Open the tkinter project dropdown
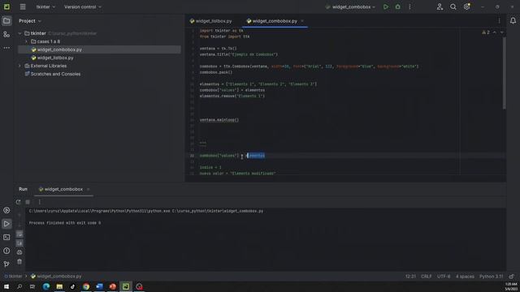The width and height of the screenshot is (520, 292). click(45, 6)
